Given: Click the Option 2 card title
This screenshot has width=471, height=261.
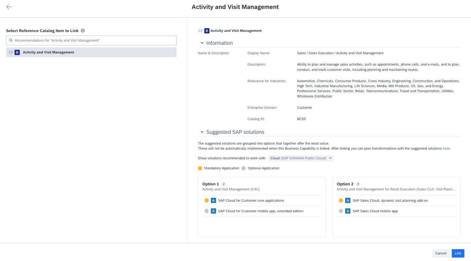Looking at the screenshot, I should pyautogui.click(x=345, y=184).
